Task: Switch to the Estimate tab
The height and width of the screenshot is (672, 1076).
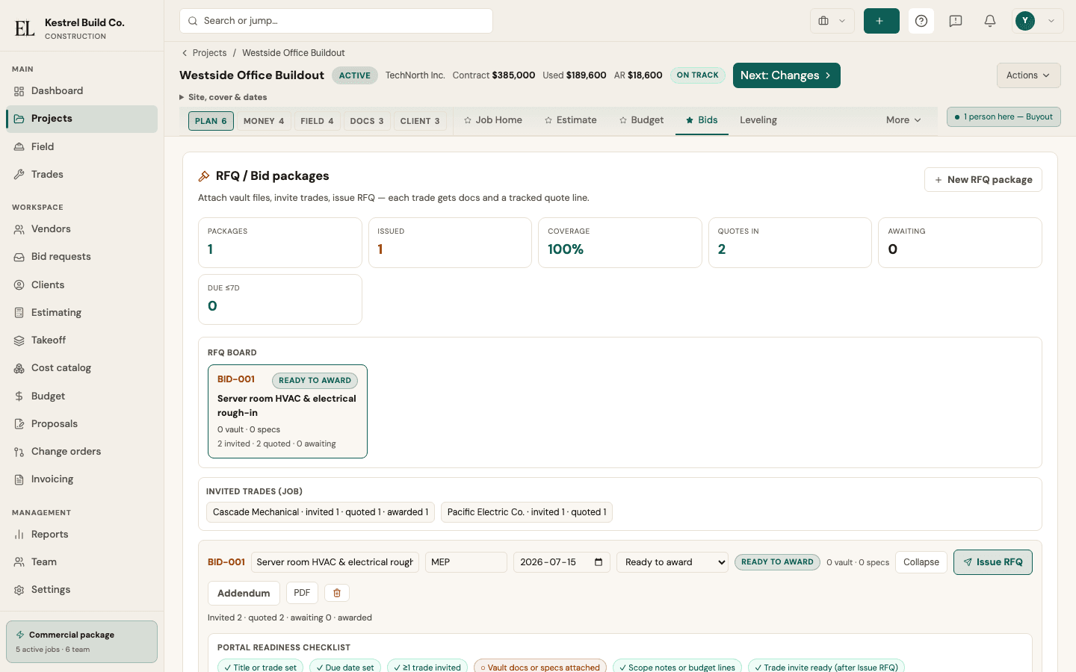Action: click(571, 120)
